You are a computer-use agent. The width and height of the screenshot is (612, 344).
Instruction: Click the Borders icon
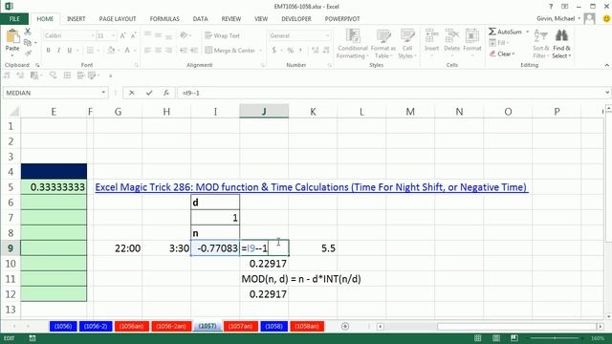click(90, 50)
